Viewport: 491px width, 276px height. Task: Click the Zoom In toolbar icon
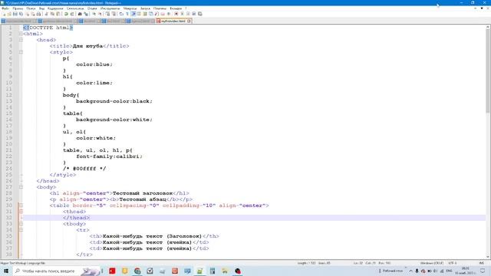tap(94, 14)
